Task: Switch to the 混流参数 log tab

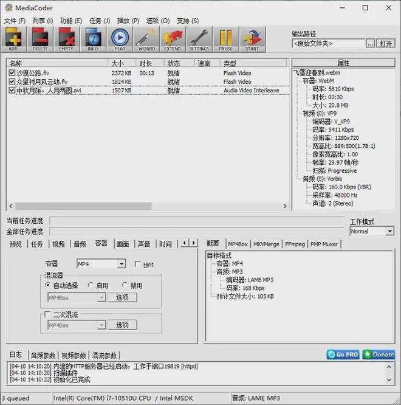Action: (x=105, y=356)
